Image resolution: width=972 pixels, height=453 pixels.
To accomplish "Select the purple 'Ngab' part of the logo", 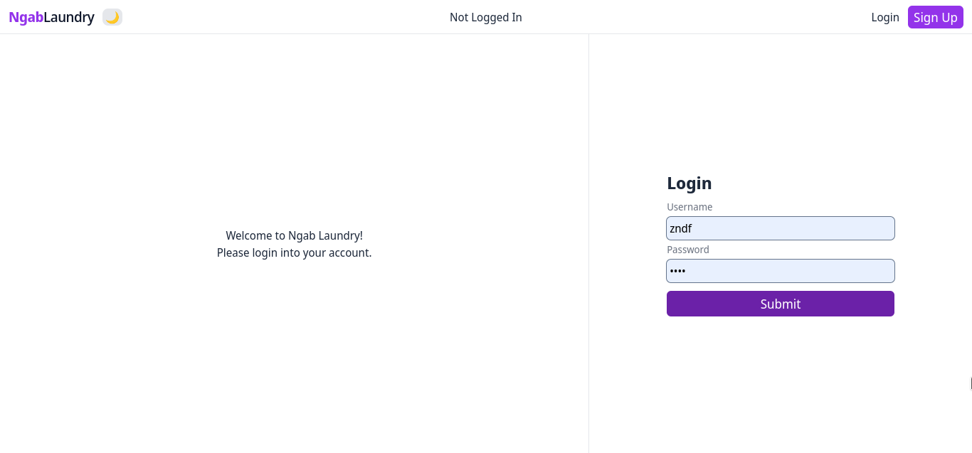I will (26, 16).
